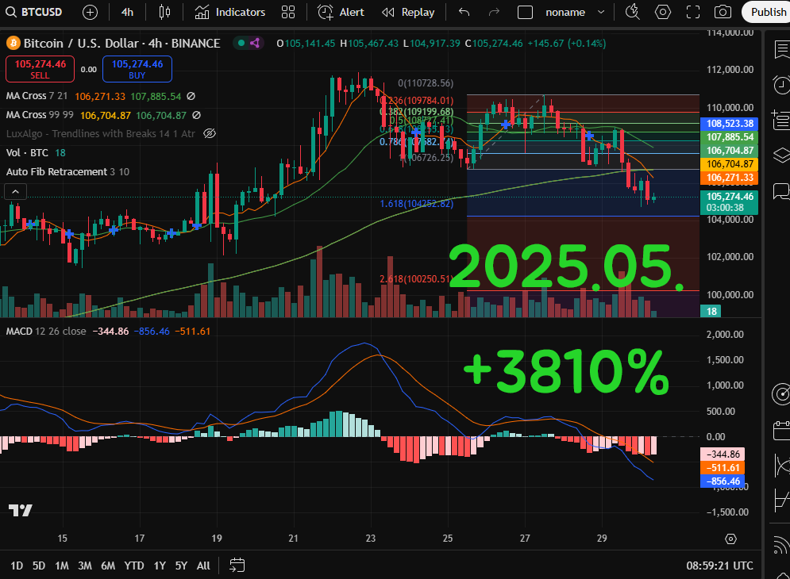Open indicator templates grid icon
Image resolution: width=790 pixels, height=579 pixels.
tap(288, 12)
